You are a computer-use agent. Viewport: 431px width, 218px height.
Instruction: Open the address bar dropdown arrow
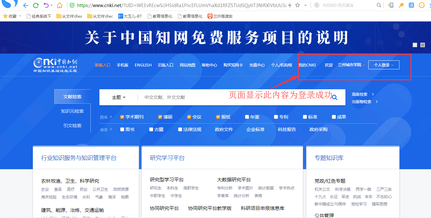[305, 5]
